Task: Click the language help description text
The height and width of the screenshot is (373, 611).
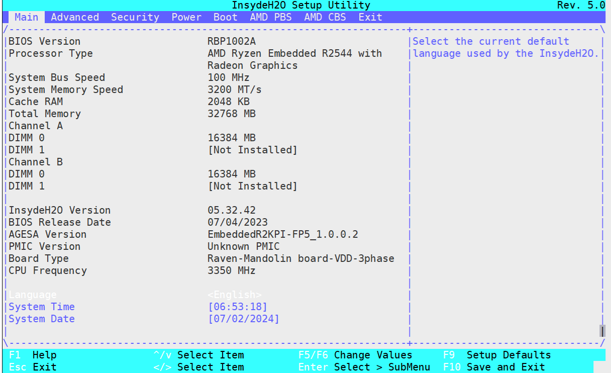Action: (506, 47)
